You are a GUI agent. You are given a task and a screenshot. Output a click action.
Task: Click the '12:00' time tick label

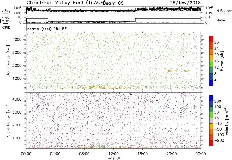coord(113,154)
